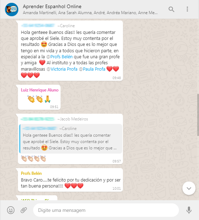
Task: Click the Aprender Espanhol Online group avatar
Action: (x=12, y=10)
